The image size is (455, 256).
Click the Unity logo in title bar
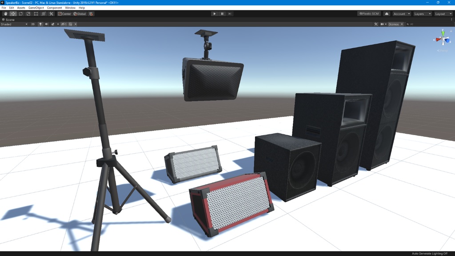click(x=2, y=3)
